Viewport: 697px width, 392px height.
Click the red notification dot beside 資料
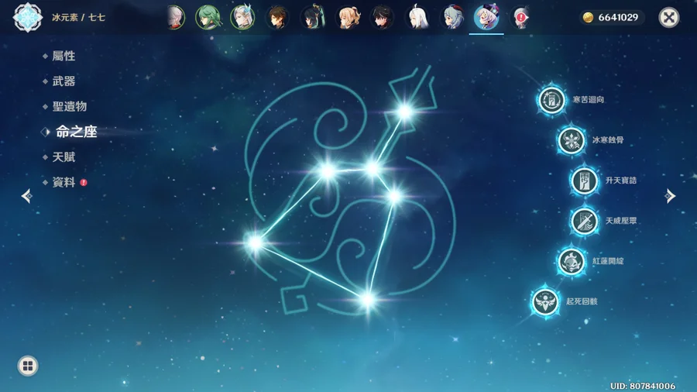84,183
